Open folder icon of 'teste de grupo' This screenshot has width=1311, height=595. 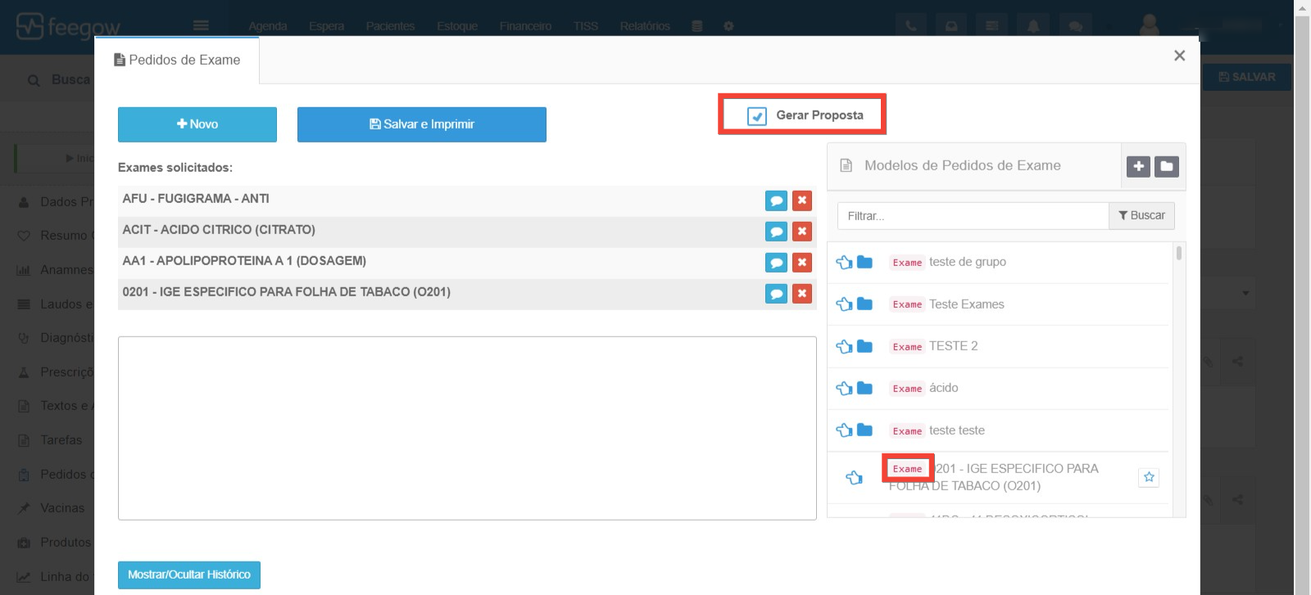coord(864,262)
